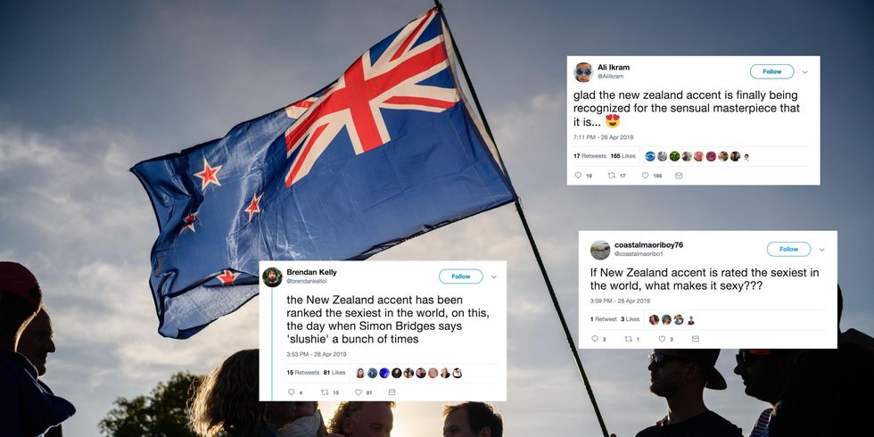The width and height of the screenshot is (874, 437).
Task: Click reply icon on Ali Ikram's tweet
Action: click(x=578, y=176)
